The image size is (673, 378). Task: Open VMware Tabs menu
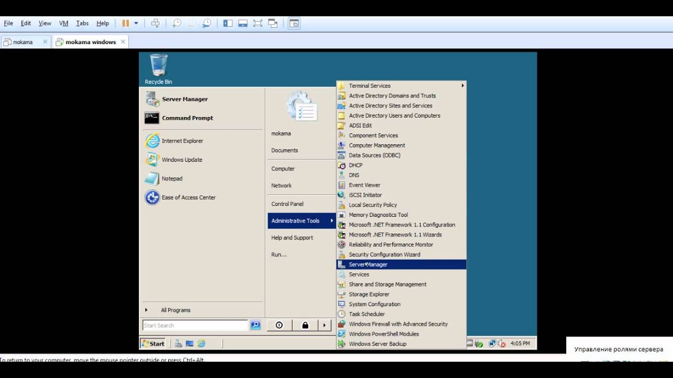coord(82,23)
